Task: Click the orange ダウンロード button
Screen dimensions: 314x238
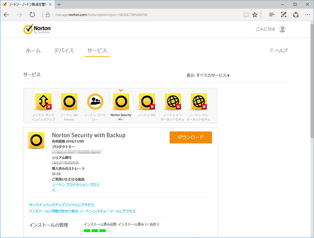Action: coord(190,138)
